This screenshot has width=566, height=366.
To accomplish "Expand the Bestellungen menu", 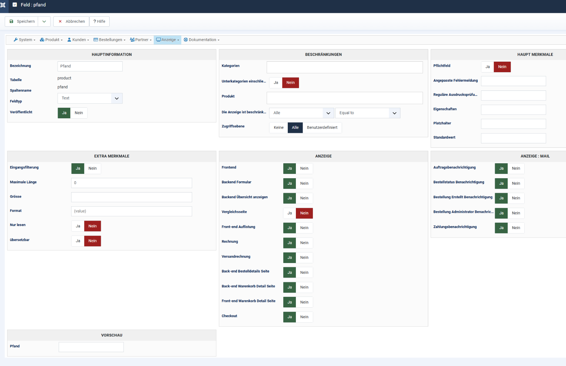I will click(x=110, y=40).
